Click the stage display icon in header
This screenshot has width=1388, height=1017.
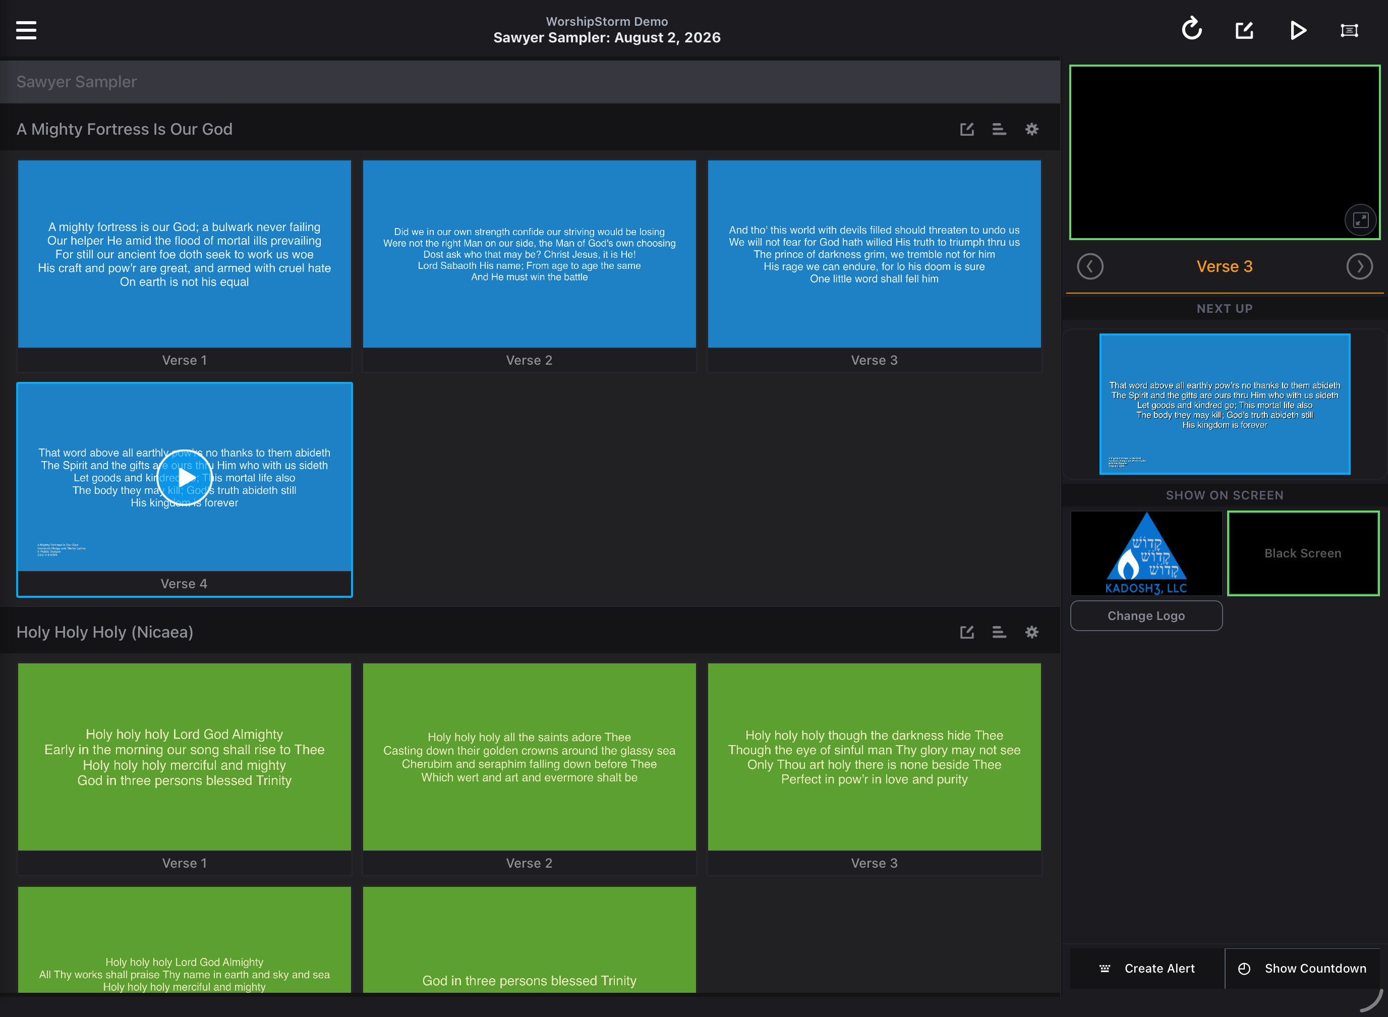(x=1349, y=30)
